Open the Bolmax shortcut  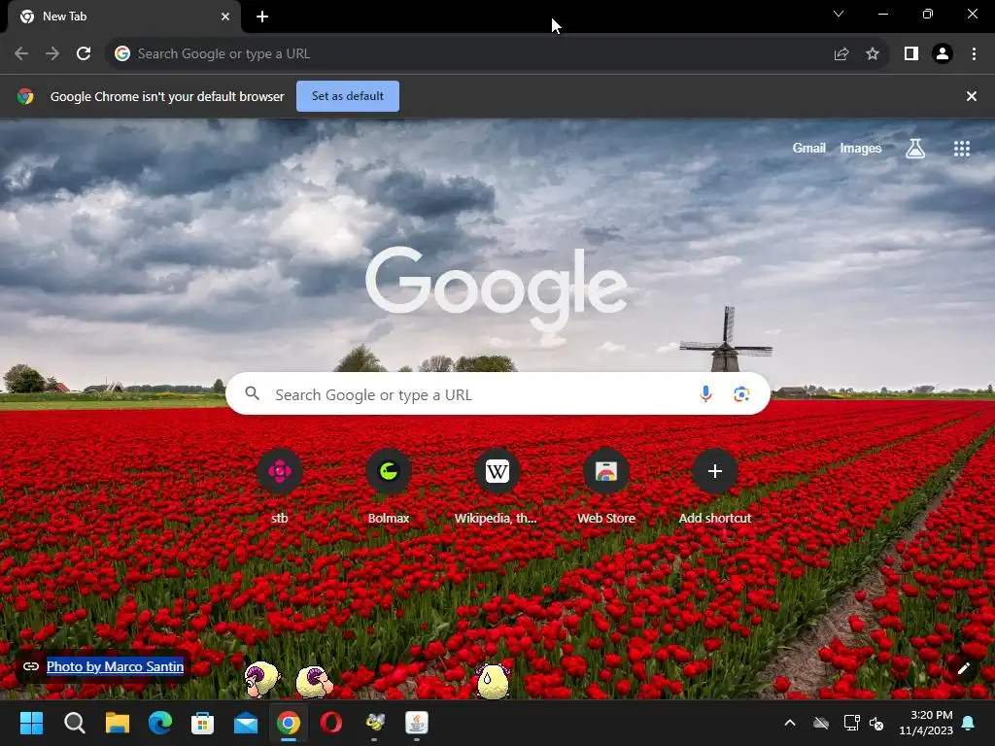[389, 488]
